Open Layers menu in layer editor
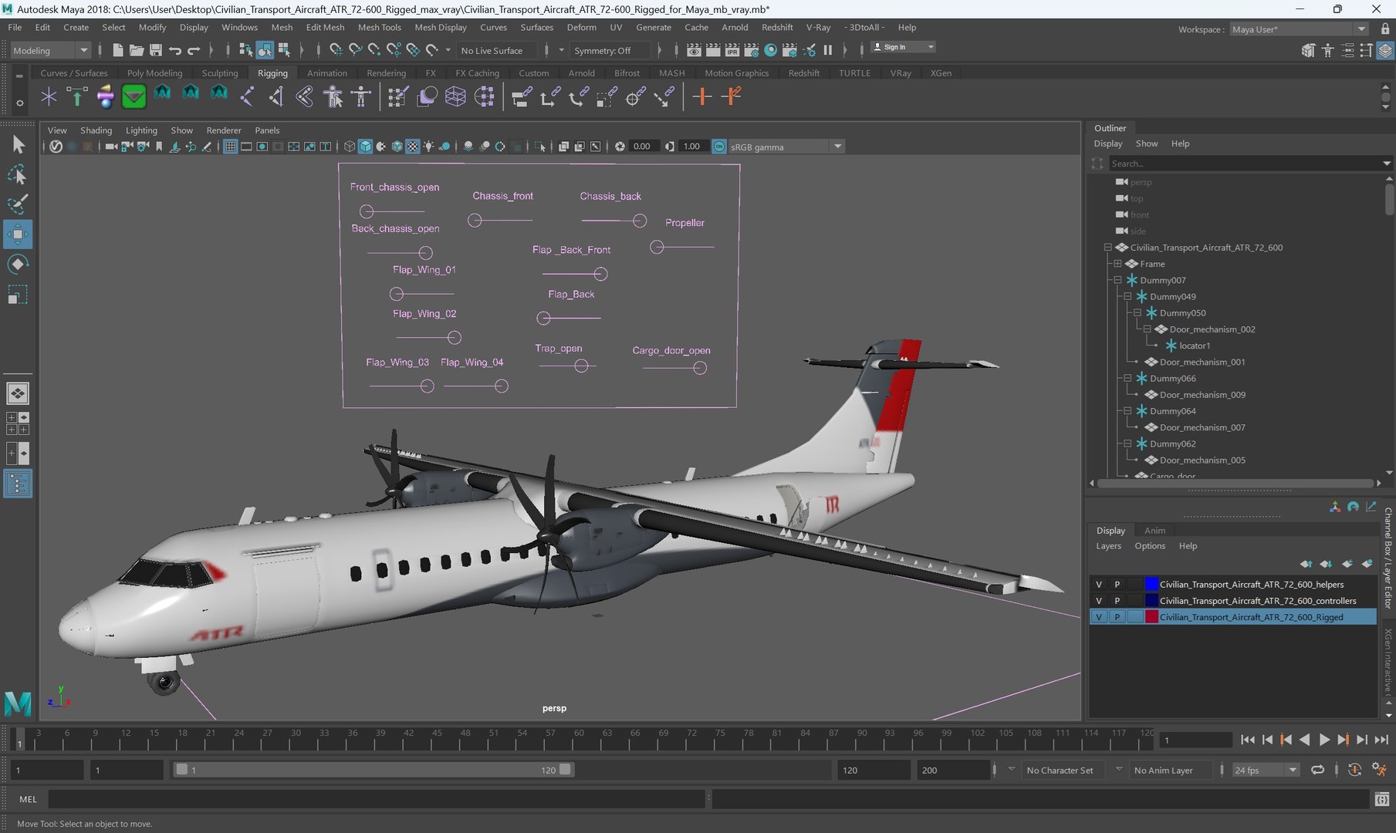The image size is (1396, 833). (x=1108, y=546)
